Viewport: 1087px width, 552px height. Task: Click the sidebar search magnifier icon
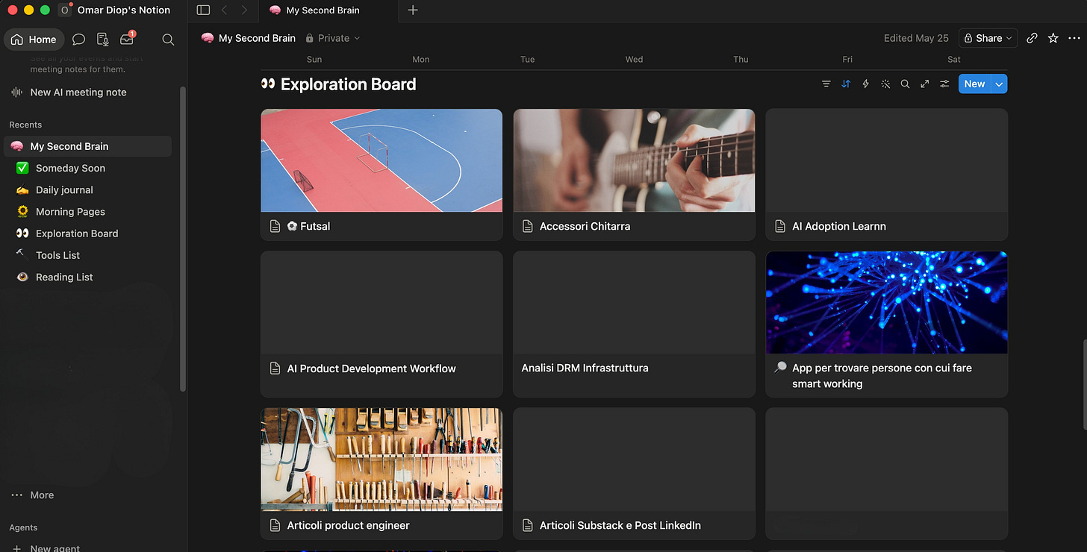pos(168,40)
